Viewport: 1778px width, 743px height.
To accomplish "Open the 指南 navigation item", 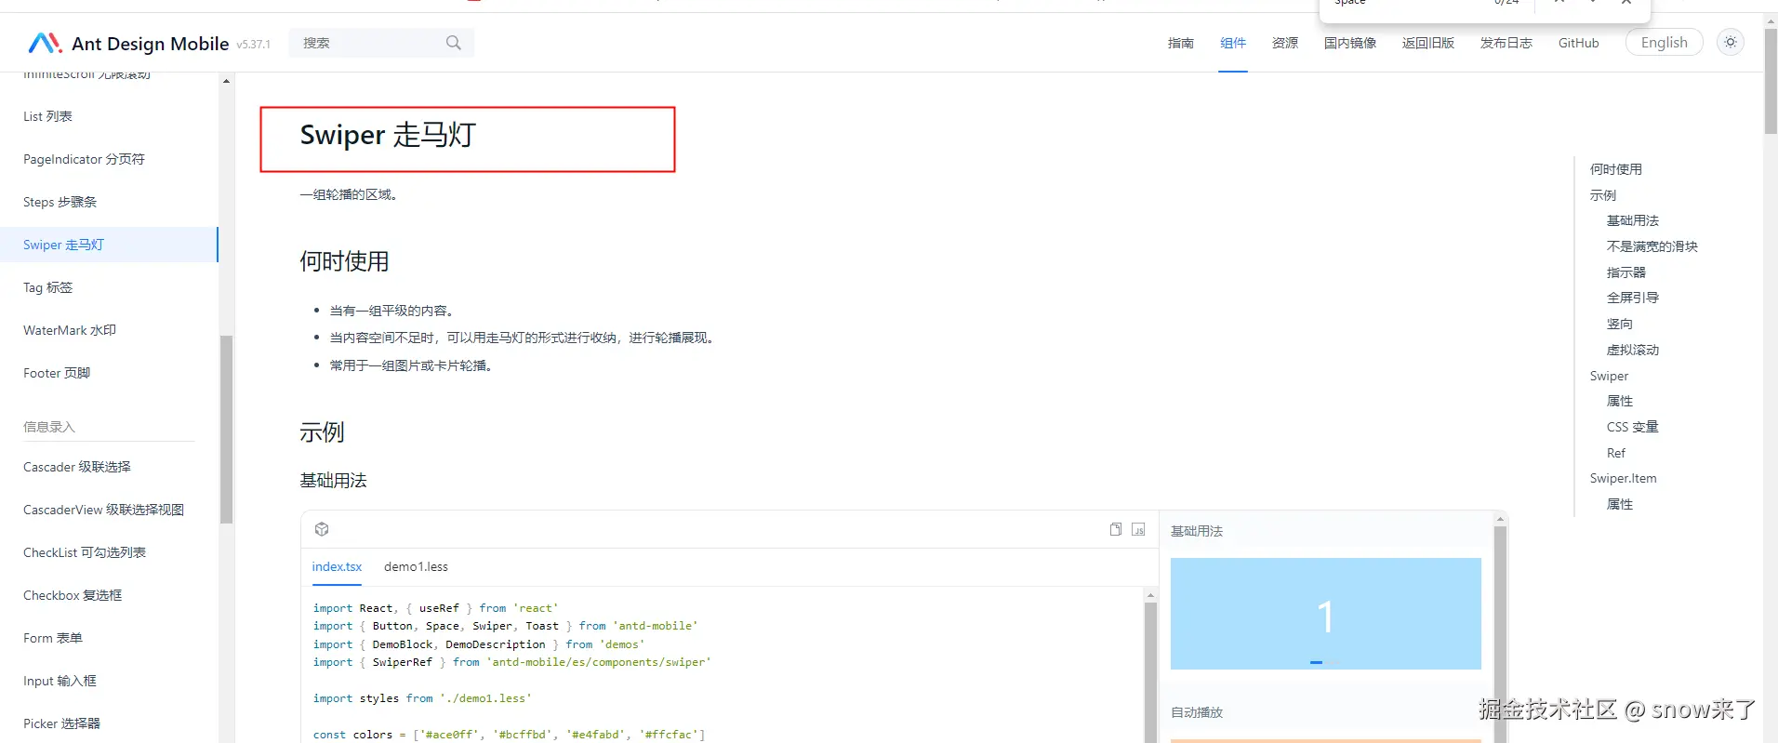I will 1181,43.
